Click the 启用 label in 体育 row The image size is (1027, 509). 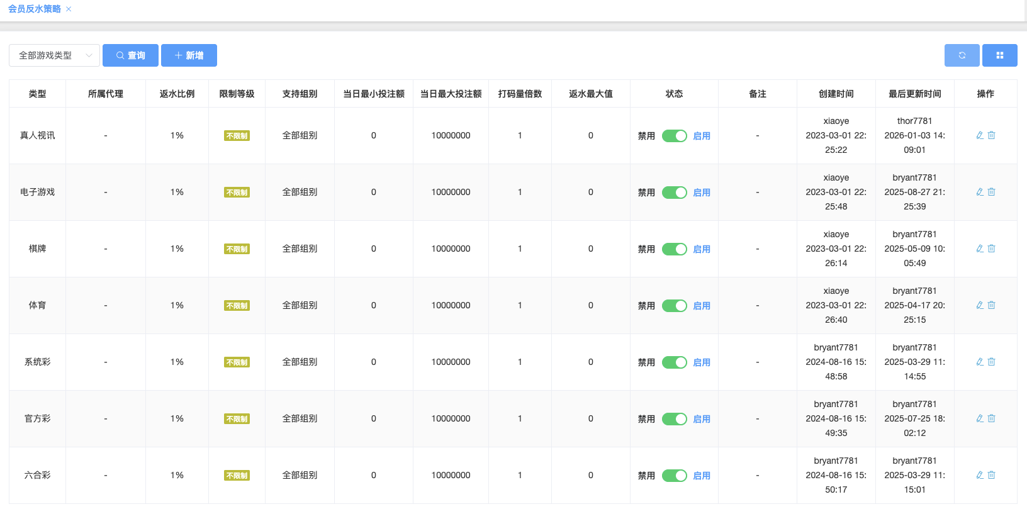click(x=701, y=306)
